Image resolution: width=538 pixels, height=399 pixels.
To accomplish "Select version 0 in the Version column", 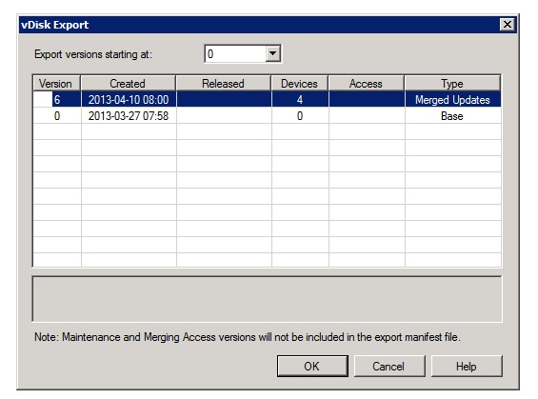I will point(57,116).
